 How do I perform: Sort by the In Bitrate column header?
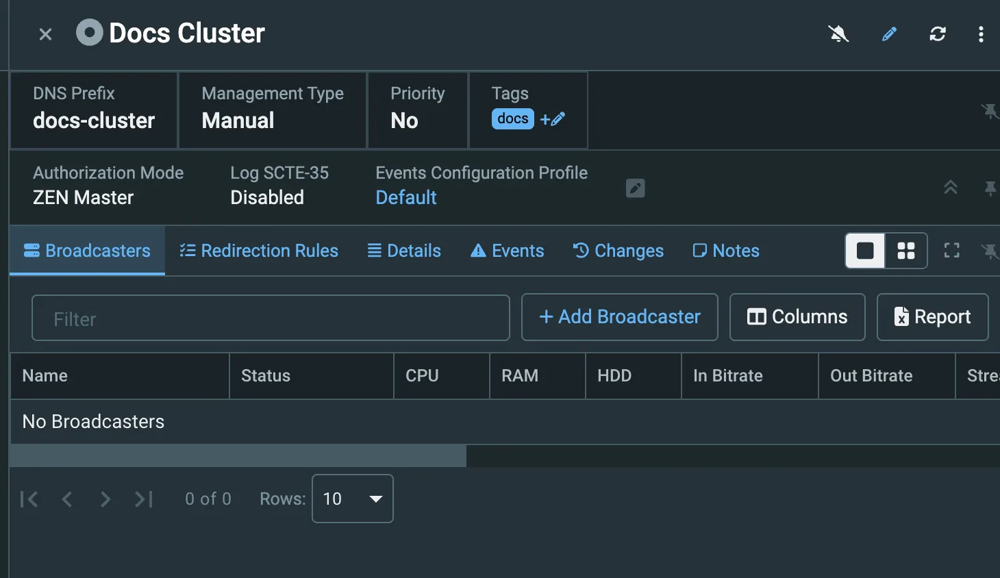point(750,376)
